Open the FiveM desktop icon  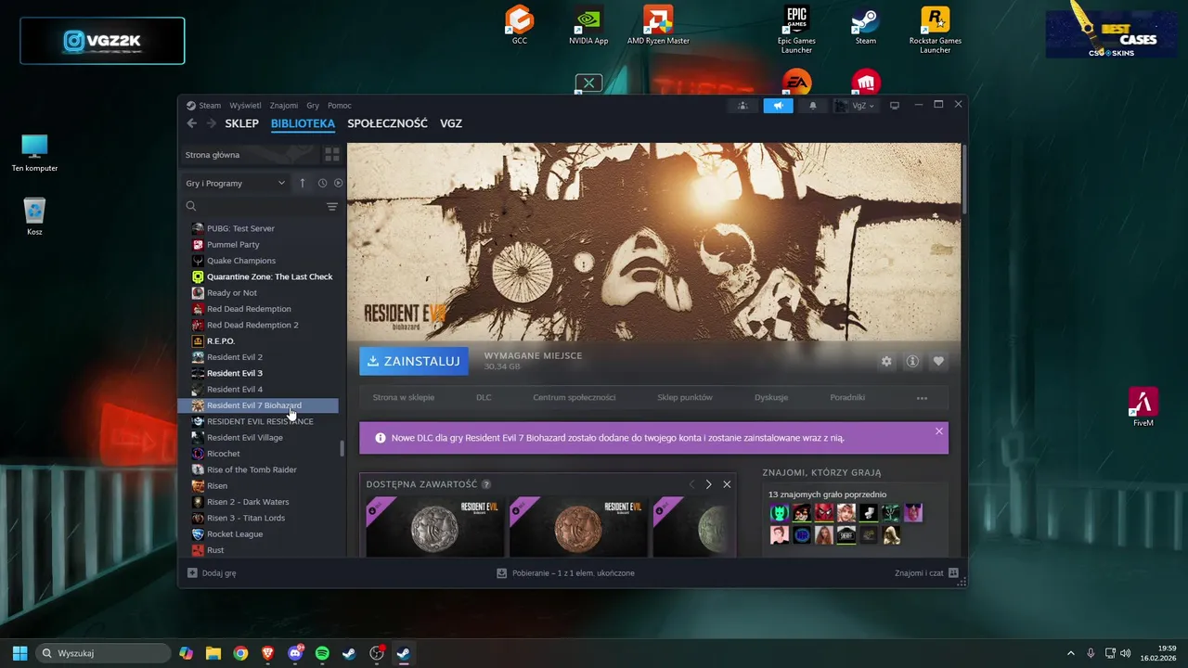click(1143, 406)
